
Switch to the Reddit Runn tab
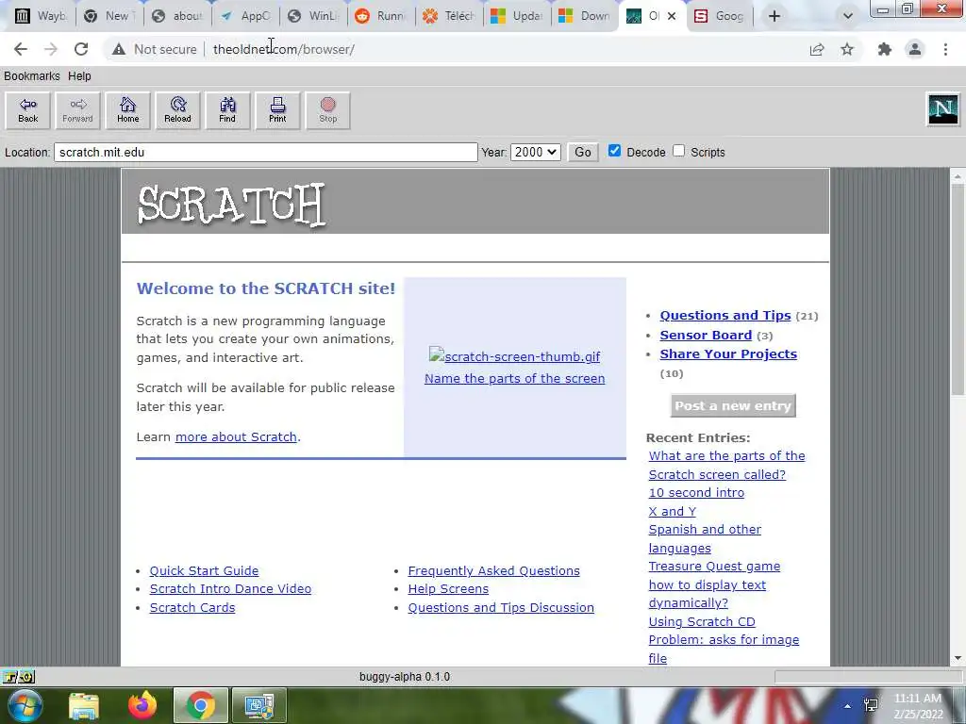point(381,16)
